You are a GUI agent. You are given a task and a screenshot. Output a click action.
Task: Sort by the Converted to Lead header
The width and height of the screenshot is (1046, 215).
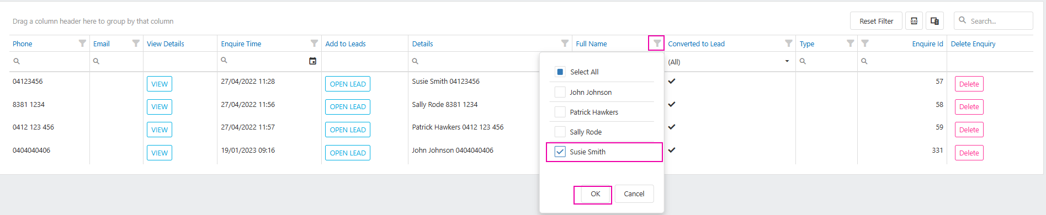point(696,44)
